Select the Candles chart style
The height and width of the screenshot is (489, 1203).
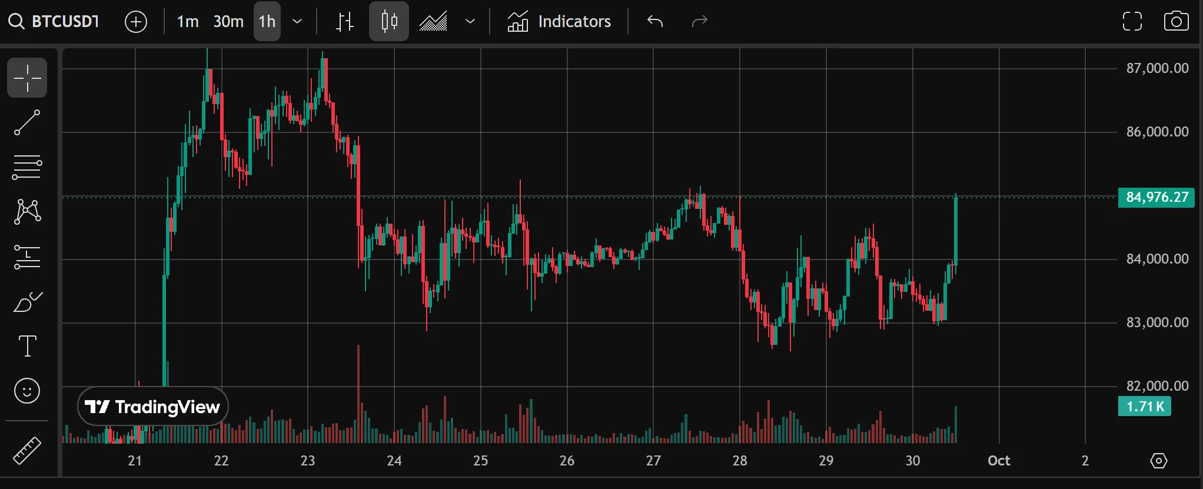click(x=389, y=22)
